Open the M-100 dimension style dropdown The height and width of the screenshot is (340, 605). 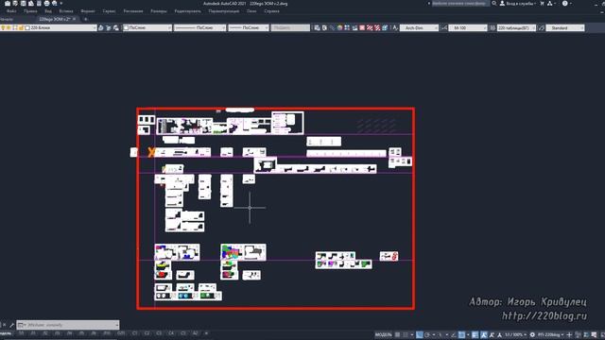tap(468, 27)
